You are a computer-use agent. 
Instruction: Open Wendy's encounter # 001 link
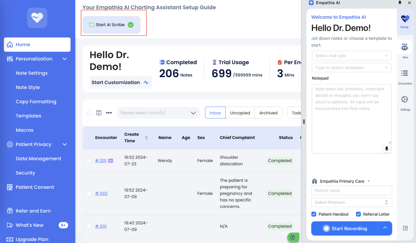[101, 161]
